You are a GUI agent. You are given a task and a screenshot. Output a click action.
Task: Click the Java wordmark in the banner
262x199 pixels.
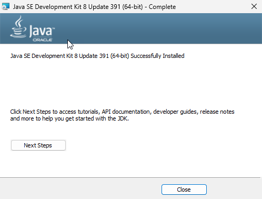click(x=42, y=31)
